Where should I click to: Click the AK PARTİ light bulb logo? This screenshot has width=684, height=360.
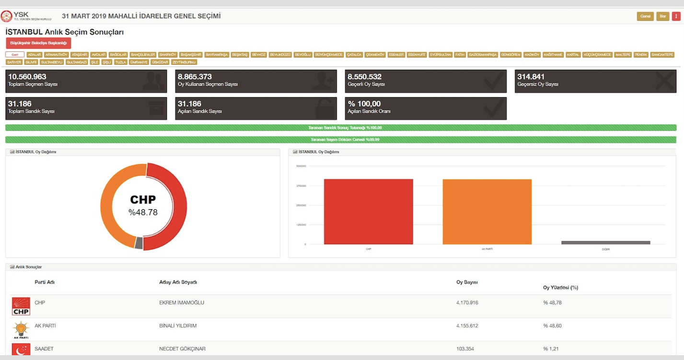tap(21, 330)
